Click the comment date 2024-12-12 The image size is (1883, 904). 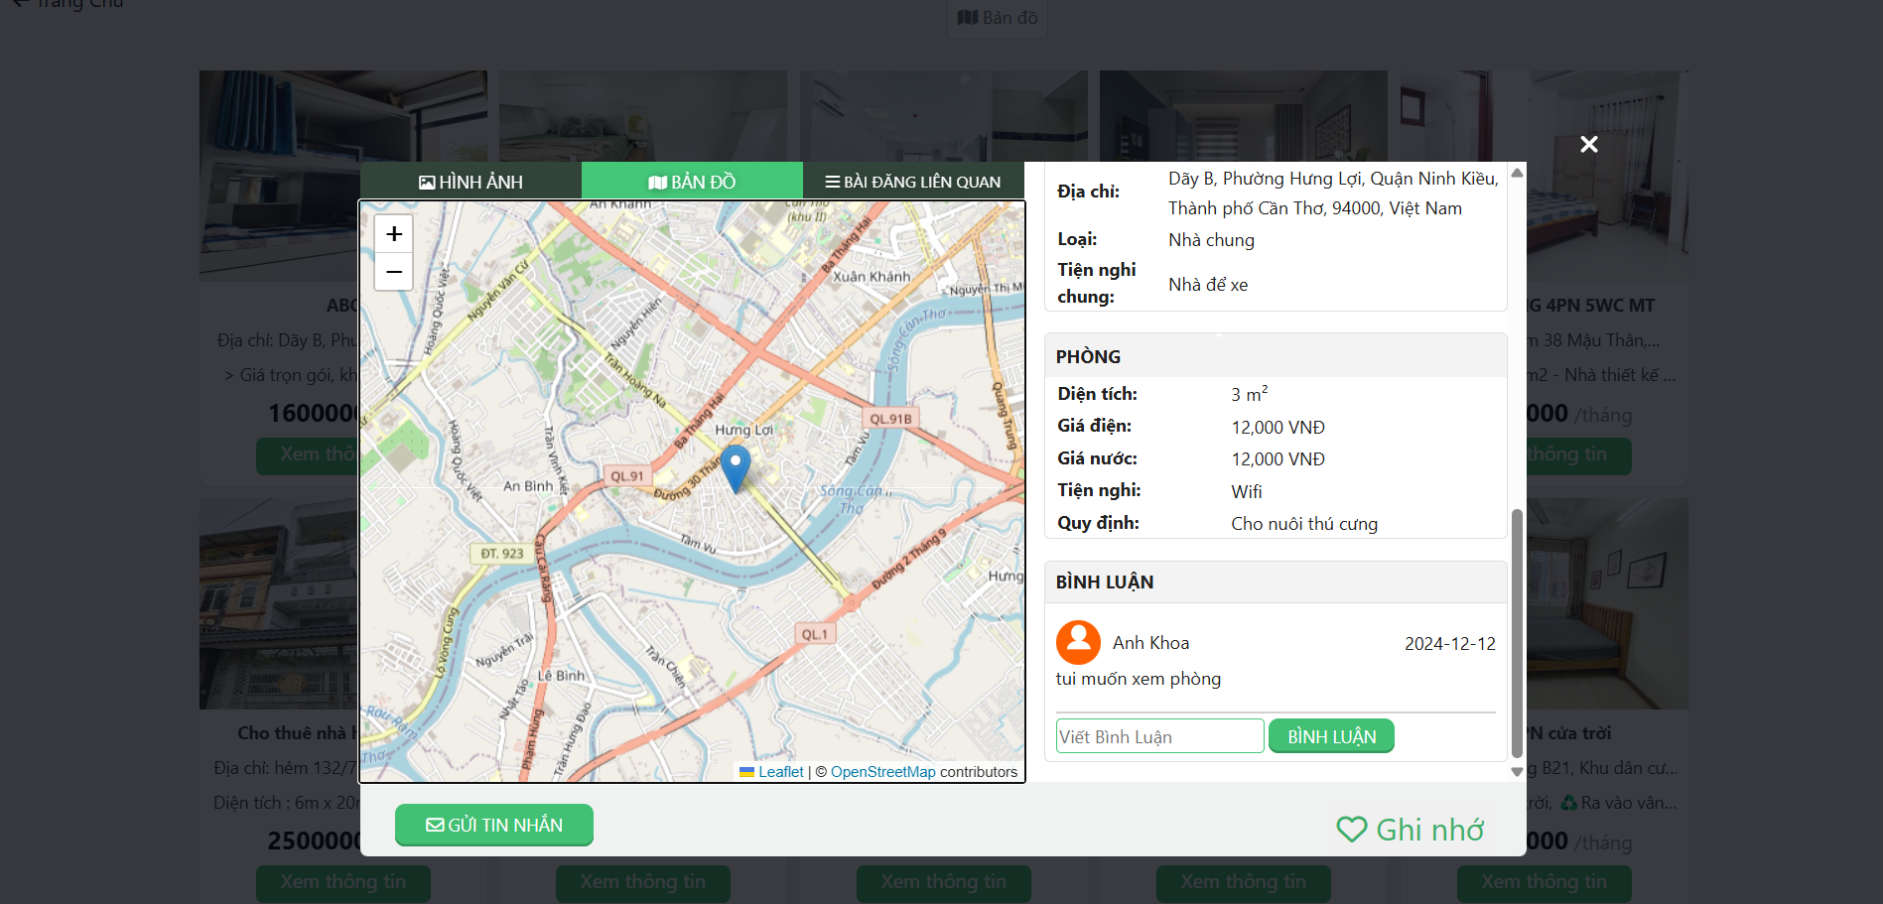coord(1449,644)
